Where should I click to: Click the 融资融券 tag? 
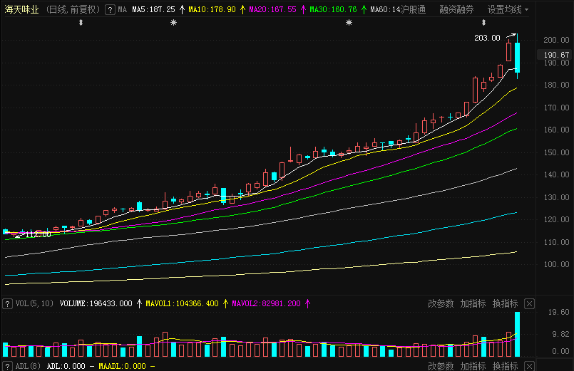(456, 10)
